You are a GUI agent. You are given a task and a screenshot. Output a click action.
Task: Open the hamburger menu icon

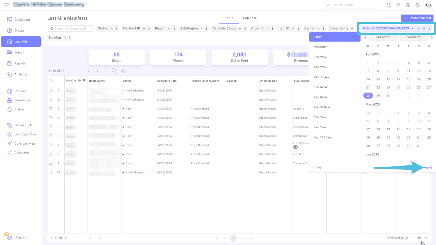pos(6,5)
